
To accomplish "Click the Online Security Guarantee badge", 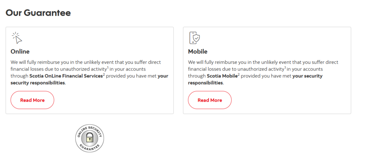I will [x=90, y=138].
